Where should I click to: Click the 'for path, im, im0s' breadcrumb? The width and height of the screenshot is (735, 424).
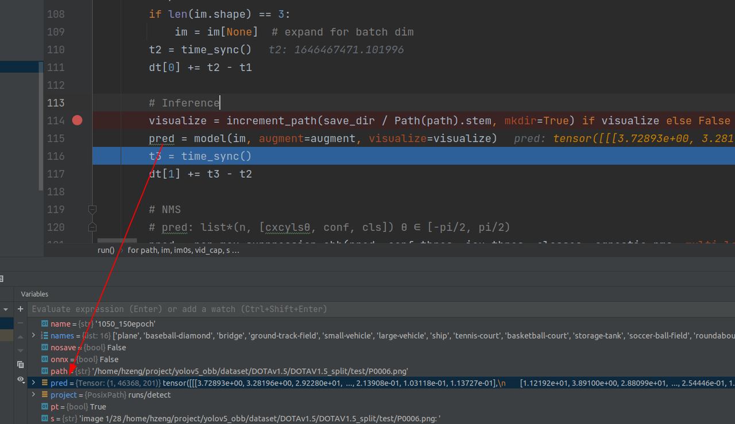[x=183, y=250]
